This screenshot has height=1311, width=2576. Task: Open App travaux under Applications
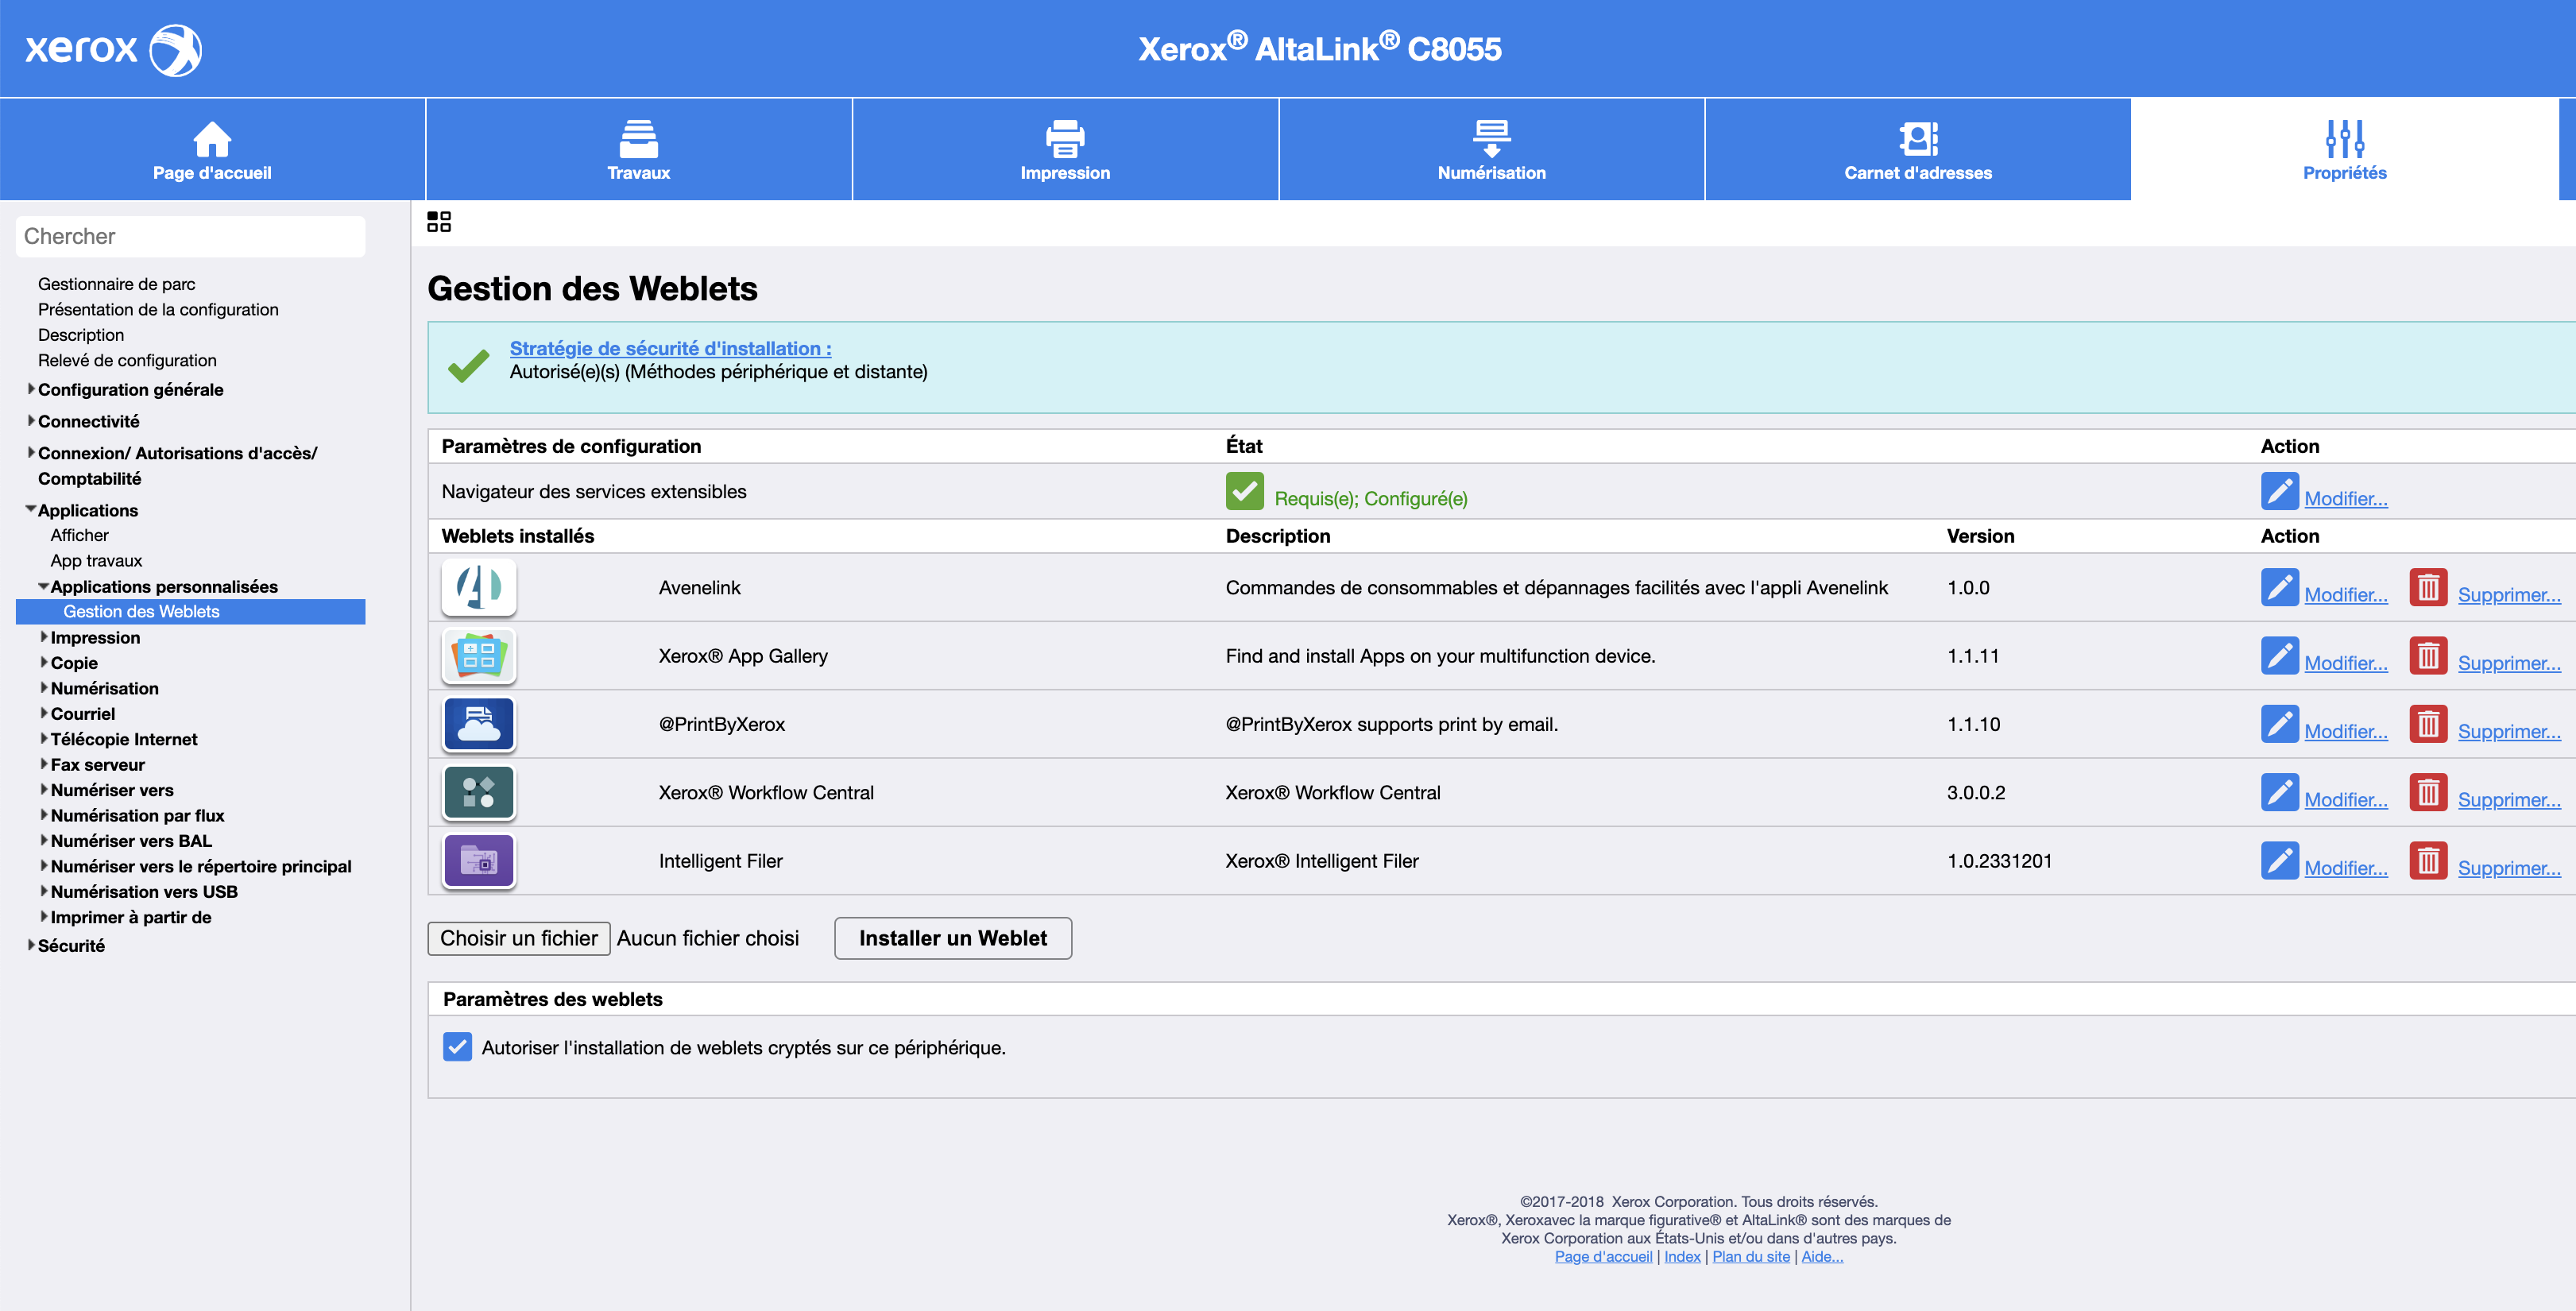tap(97, 560)
